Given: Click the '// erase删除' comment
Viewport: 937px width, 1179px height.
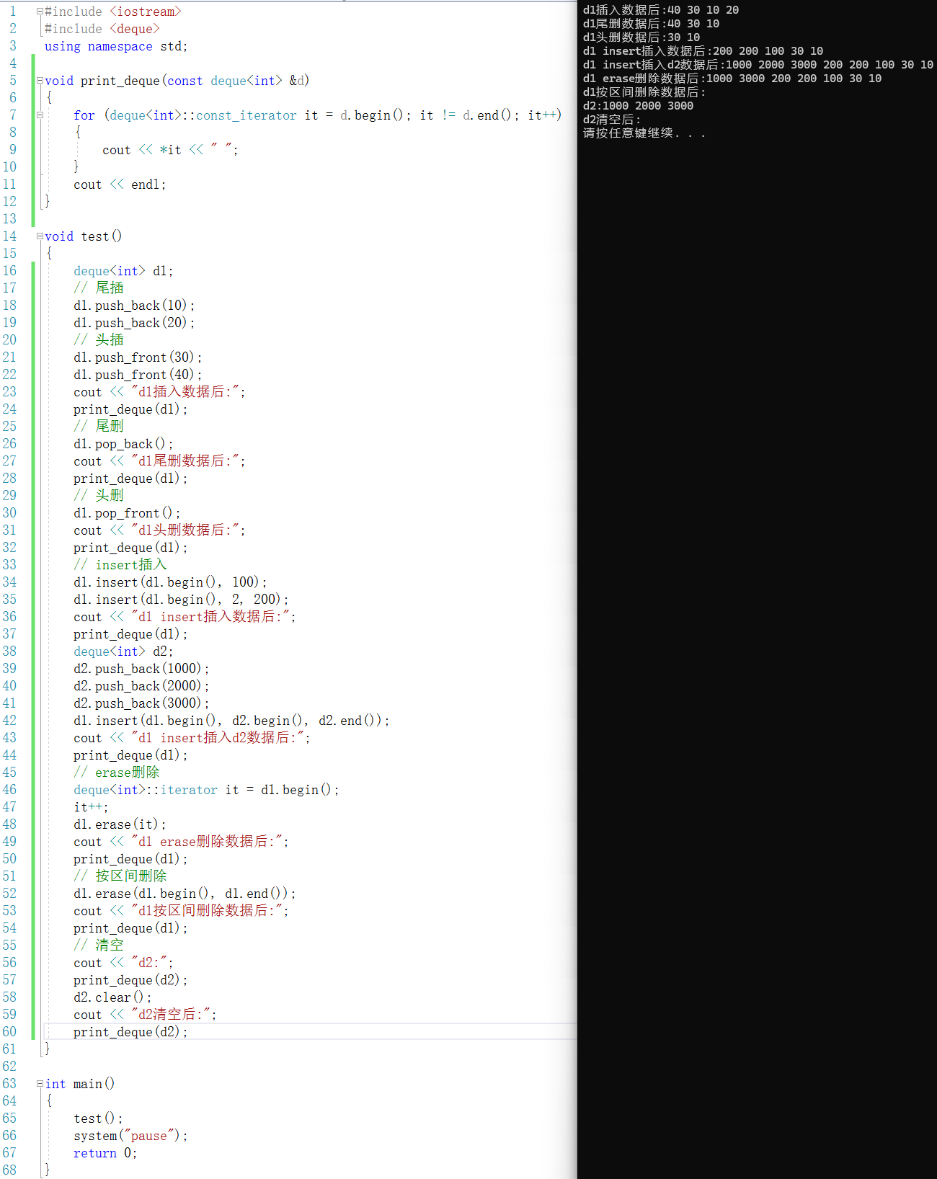Looking at the screenshot, I should pos(117,773).
